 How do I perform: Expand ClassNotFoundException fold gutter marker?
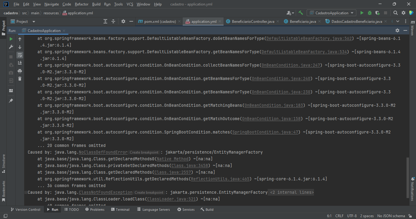[26, 192]
